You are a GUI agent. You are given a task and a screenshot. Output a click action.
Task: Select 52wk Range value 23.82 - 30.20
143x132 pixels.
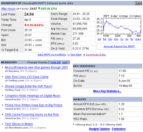[x=81, y=19]
